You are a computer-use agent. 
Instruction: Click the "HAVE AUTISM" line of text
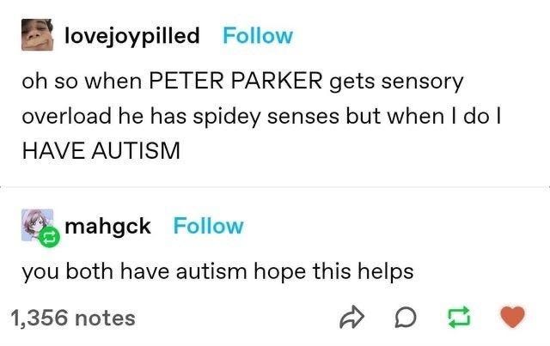[101, 151]
